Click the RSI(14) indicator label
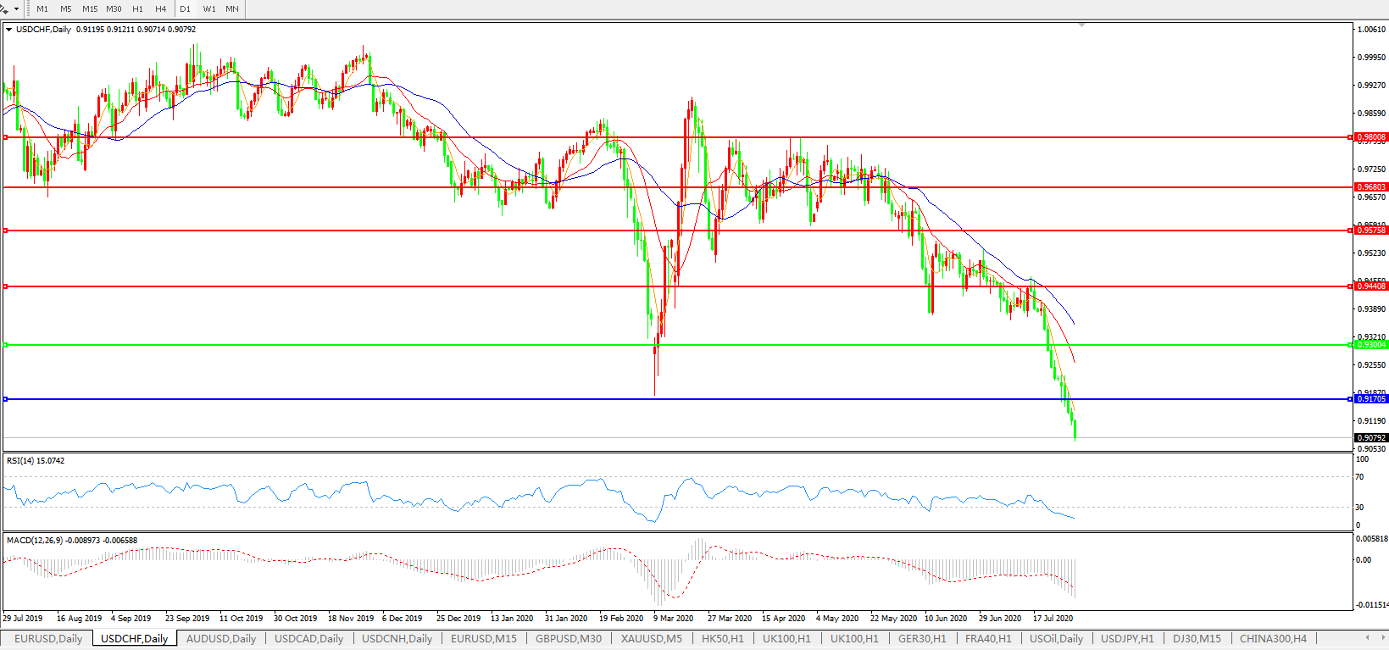The width and height of the screenshot is (1389, 650). (35, 461)
